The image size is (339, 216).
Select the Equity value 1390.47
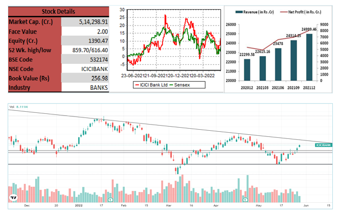click(x=98, y=41)
